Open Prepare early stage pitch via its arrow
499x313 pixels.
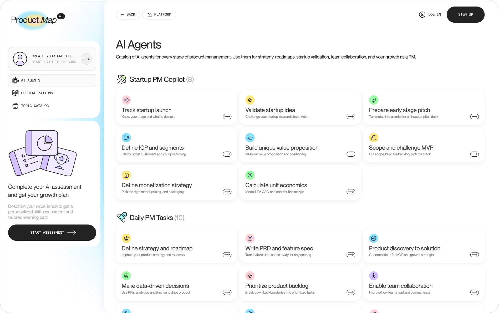pyautogui.click(x=475, y=116)
